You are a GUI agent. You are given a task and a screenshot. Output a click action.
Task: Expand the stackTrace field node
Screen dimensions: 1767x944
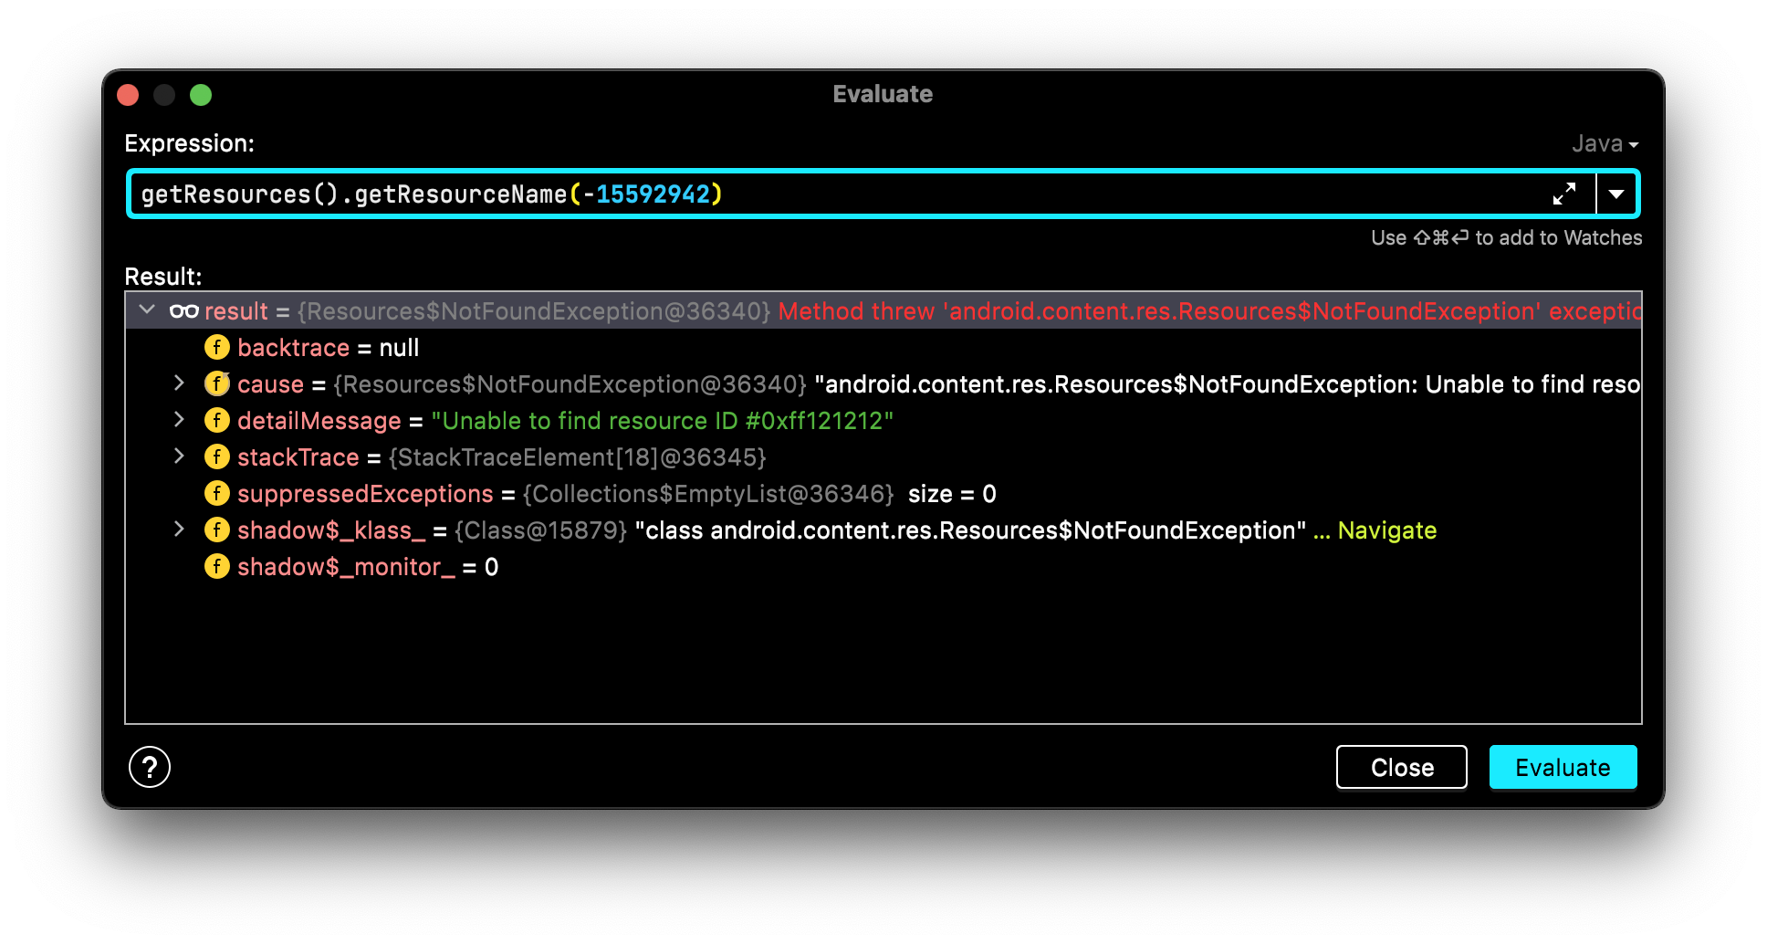(x=179, y=456)
